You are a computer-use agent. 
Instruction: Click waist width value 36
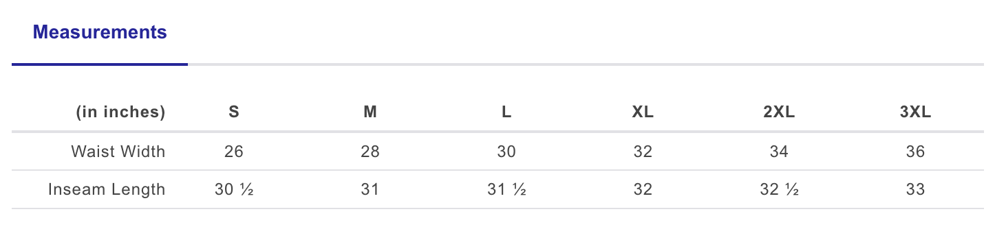tap(915, 152)
